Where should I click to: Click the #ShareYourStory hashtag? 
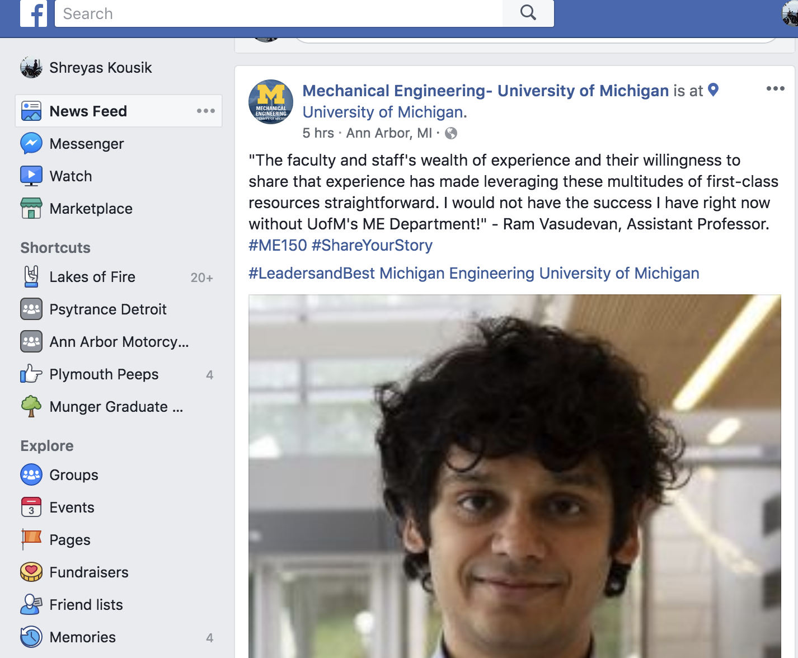point(372,245)
